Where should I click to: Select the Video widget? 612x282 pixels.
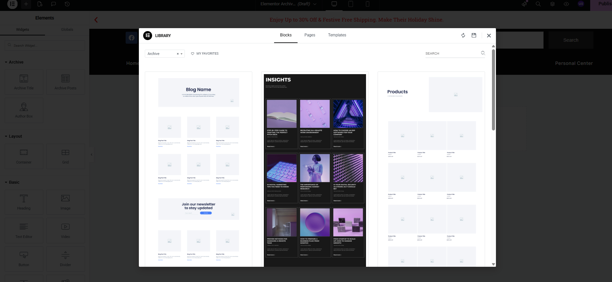pos(65,230)
